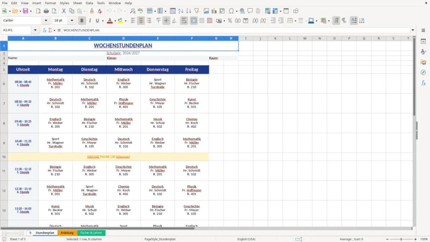Screen dimensions: 430x242
Task: Click the Clone Formatting paintbrush
Action: point(92,11)
